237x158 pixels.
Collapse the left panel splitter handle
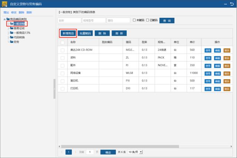click(54, 89)
